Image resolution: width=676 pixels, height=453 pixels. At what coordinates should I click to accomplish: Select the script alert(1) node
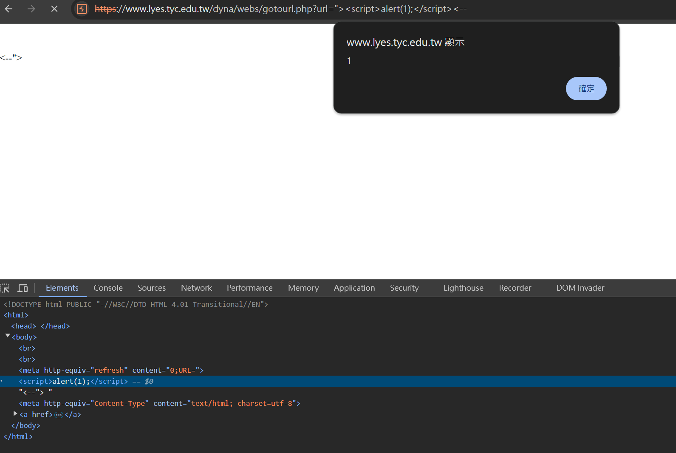tap(73, 381)
